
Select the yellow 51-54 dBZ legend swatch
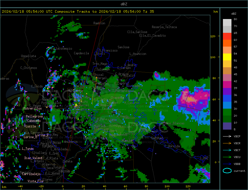tap(227, 57)
